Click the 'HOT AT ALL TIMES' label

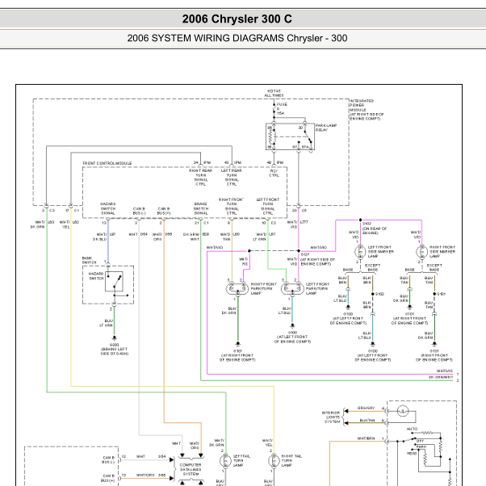click(274, 94)
